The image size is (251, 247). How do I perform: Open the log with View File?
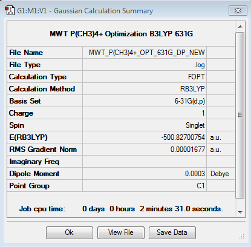121,232
